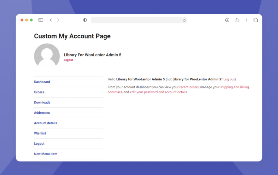
Task: Open Account details menu item
Action: [45, 123]
